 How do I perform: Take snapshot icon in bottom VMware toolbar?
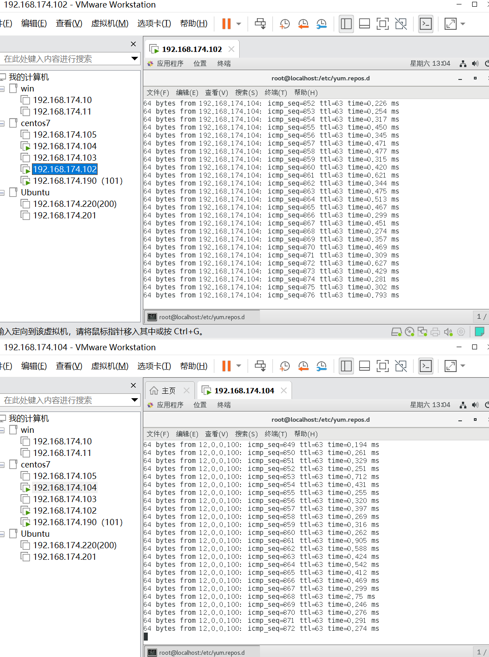(284, 366)
